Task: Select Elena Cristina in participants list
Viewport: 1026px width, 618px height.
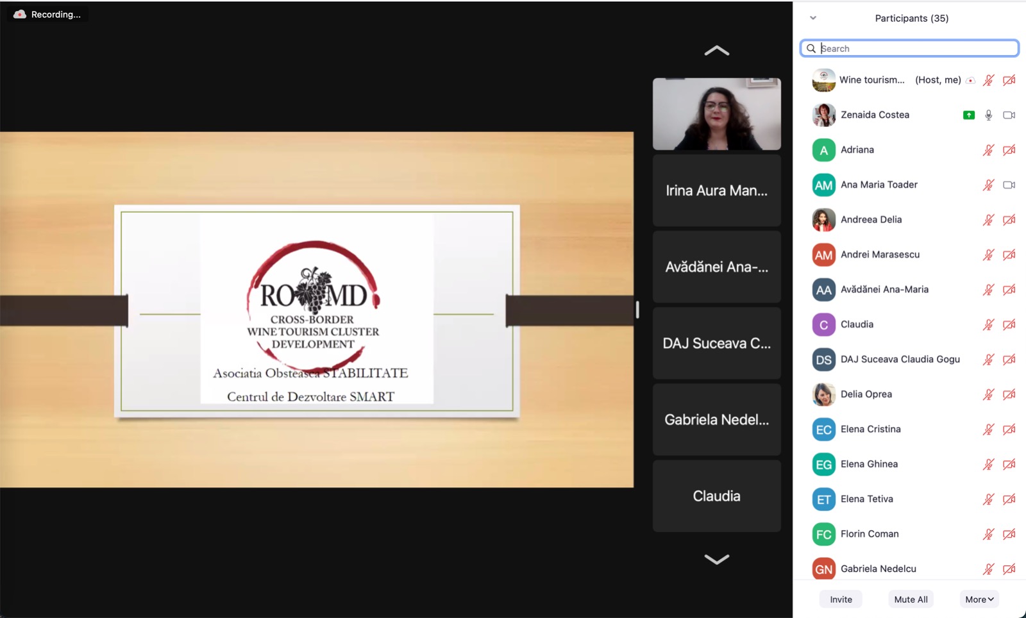Action: 870,430
